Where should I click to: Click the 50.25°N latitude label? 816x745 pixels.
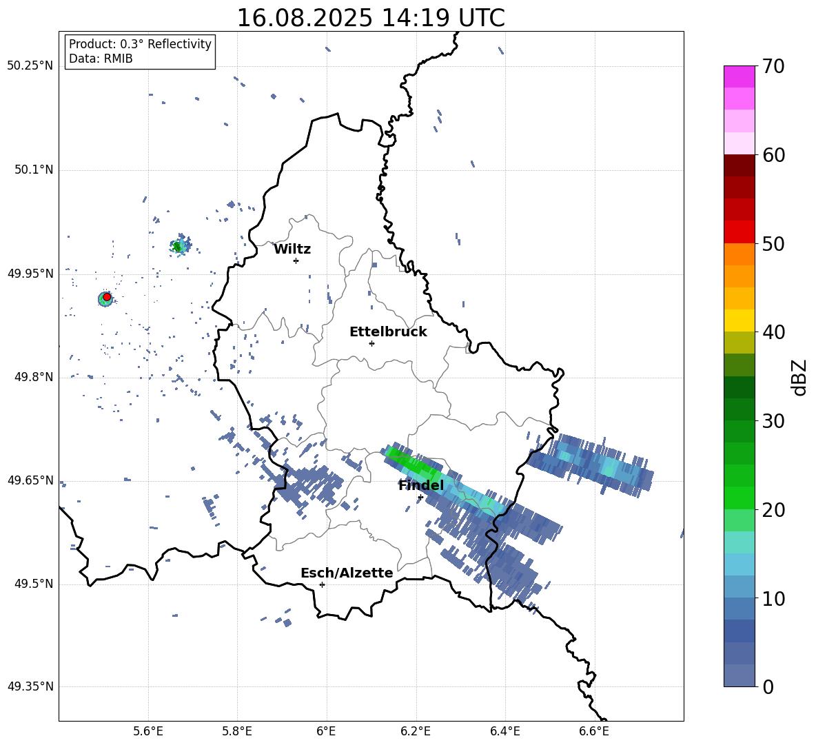[30, 66]
